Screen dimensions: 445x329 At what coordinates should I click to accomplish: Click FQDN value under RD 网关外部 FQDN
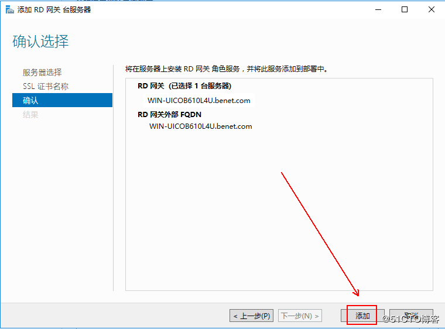pyautogui.click(x=201, y=126)
